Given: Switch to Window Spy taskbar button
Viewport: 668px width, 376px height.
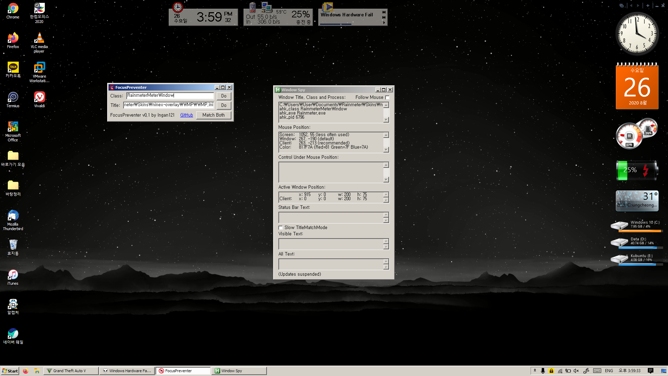Looking at the screenshot, I should tap(239, 371).
